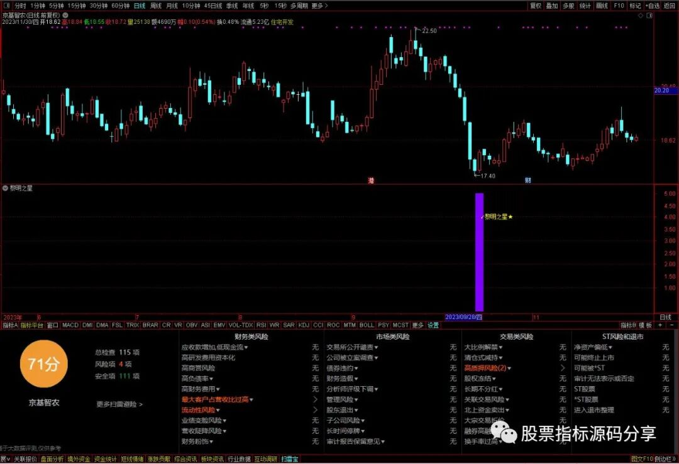Viewport: 679px width, 464px height.
Task: Select VOL-TDX indicator
Action: [240, 325]
